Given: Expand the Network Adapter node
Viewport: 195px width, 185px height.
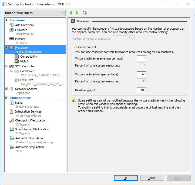Looking at the screenshot, I should pos(7,89).
